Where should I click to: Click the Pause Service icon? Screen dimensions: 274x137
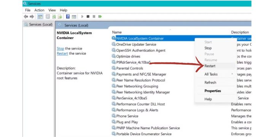[94, 17]
